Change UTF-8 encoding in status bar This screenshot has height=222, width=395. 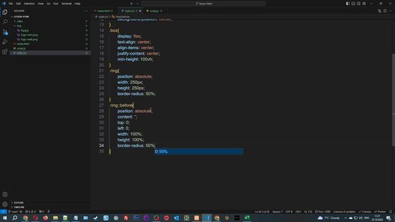coord(289,212)
